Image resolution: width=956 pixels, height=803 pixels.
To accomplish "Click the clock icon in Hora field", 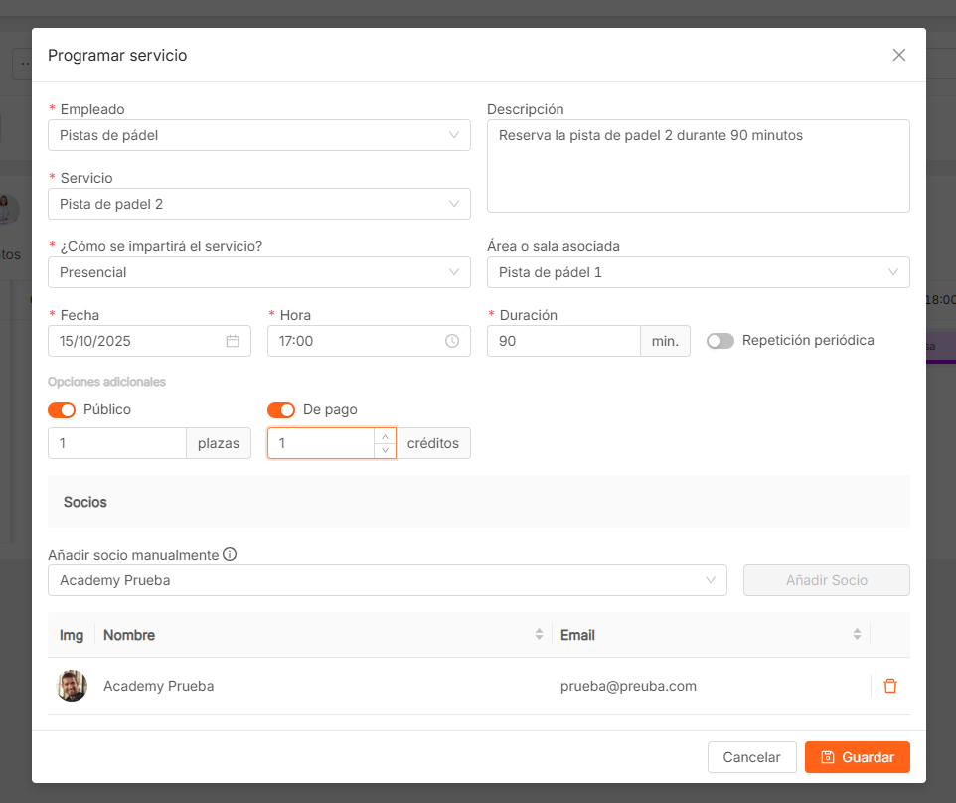I will click(452, 341).
